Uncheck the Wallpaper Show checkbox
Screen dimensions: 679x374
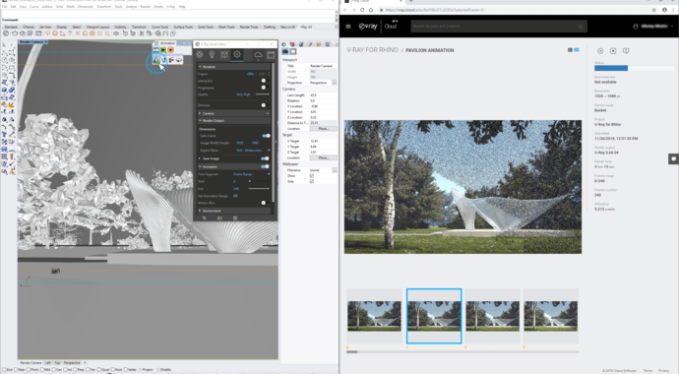pyautogui.click(x=312, y=176)
